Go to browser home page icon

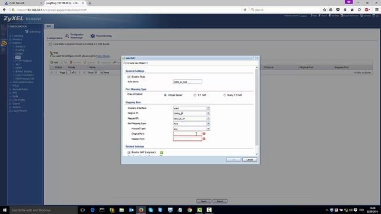tap(352, 10)
